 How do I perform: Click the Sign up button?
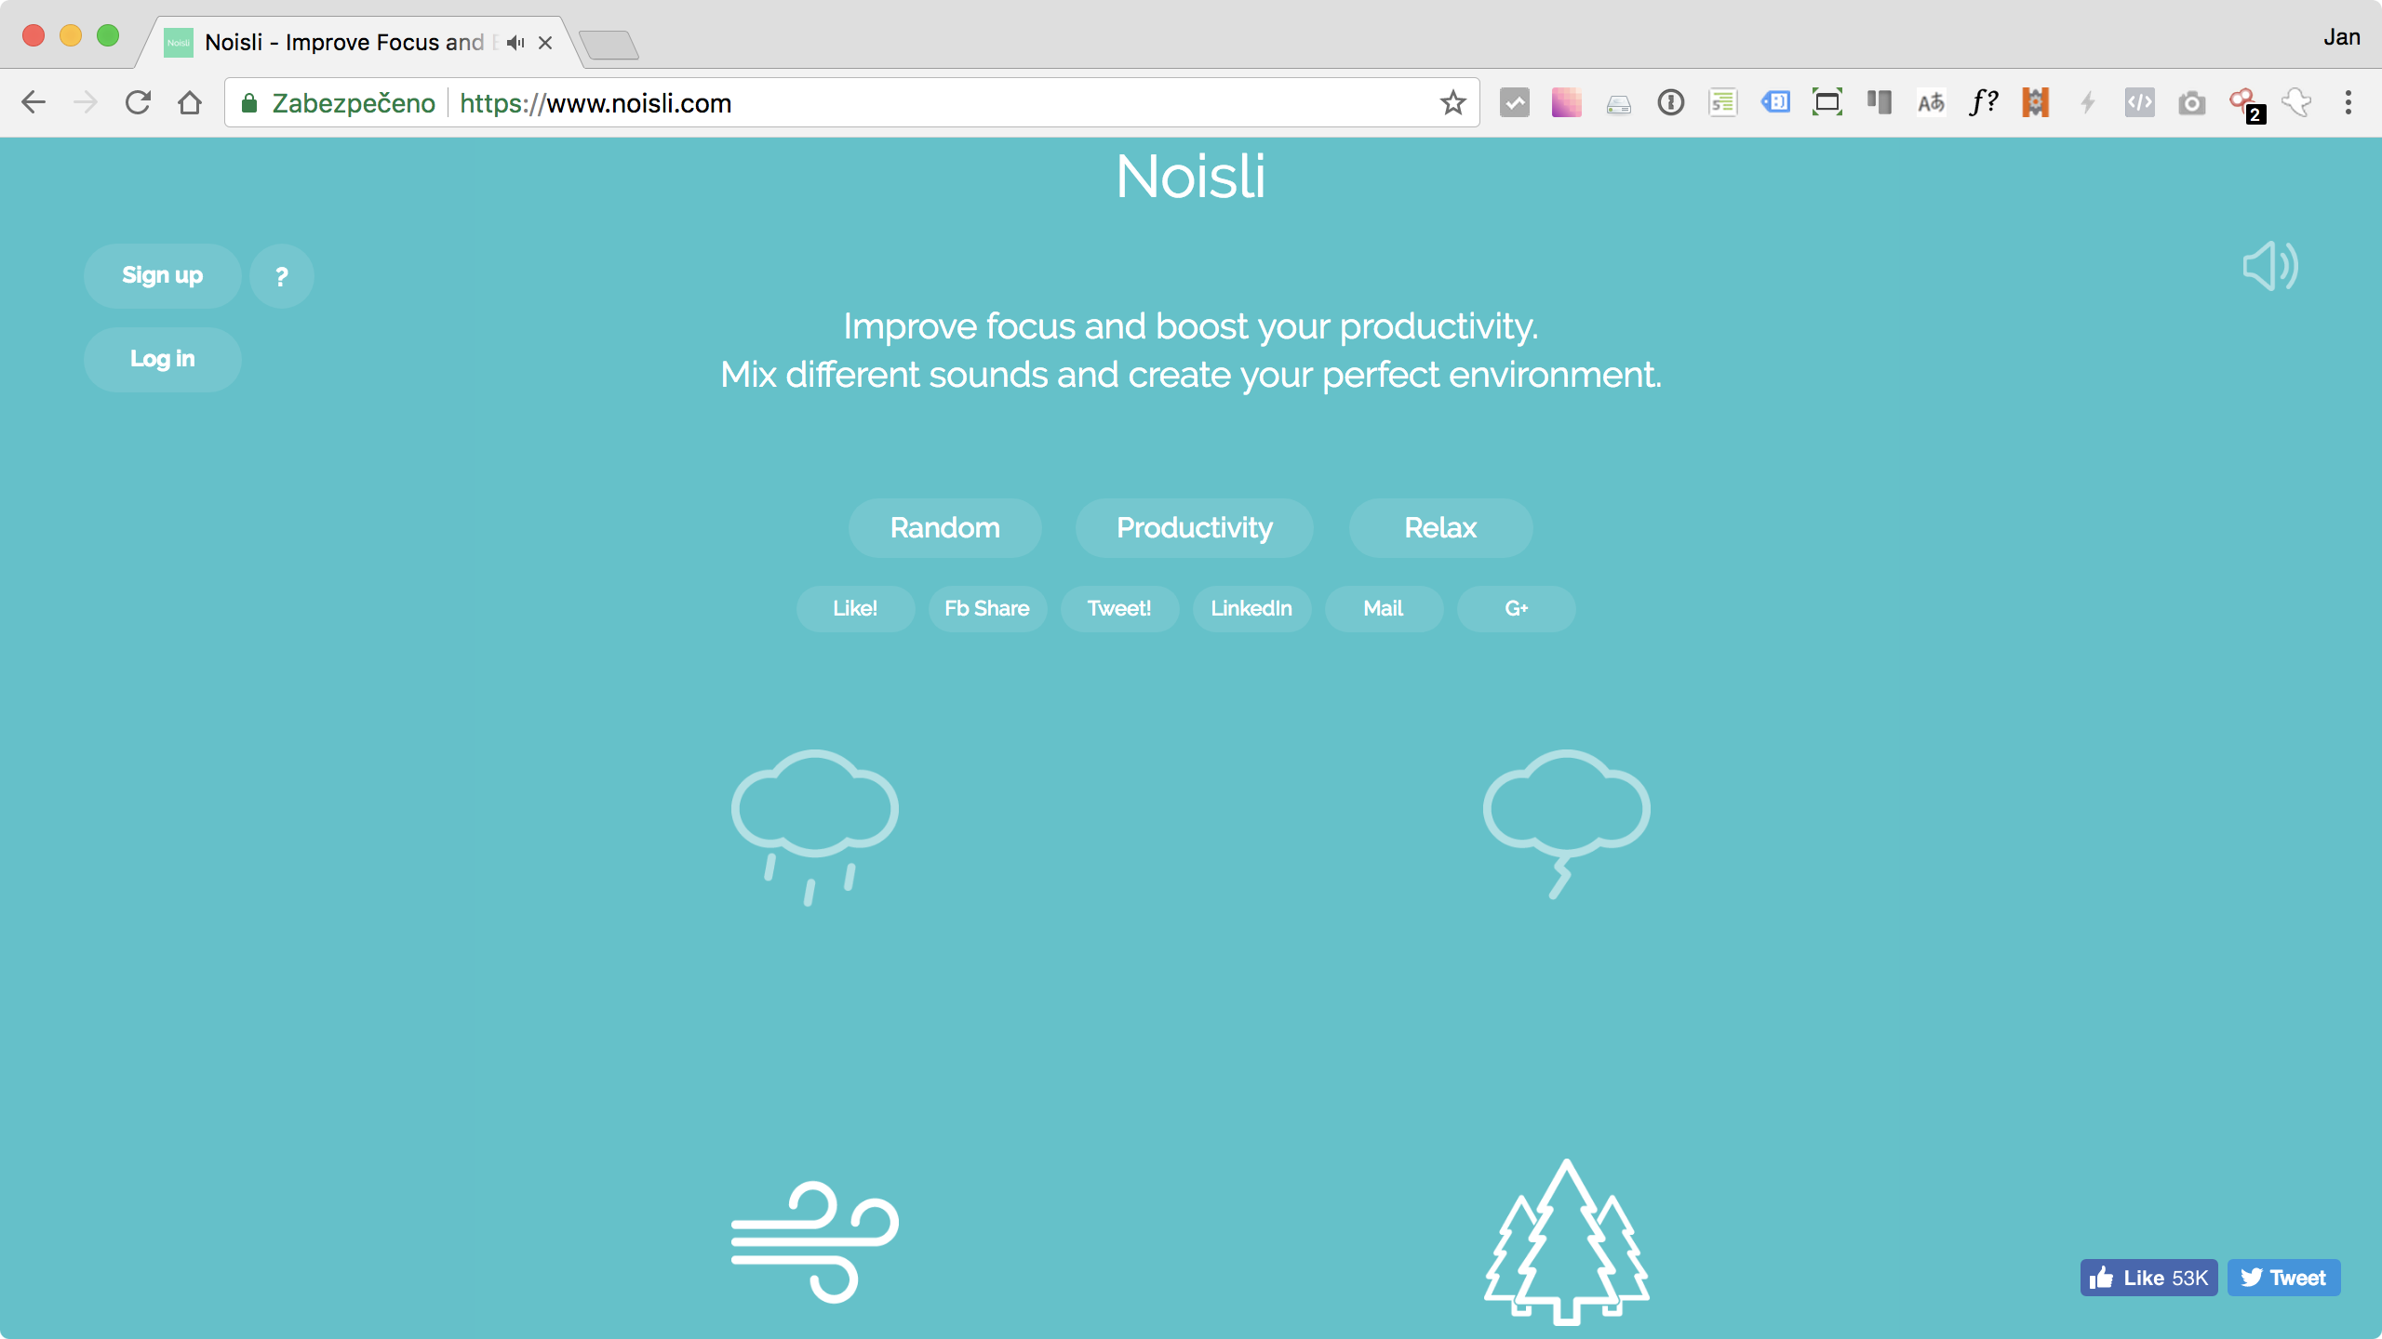tap(162, 275)
